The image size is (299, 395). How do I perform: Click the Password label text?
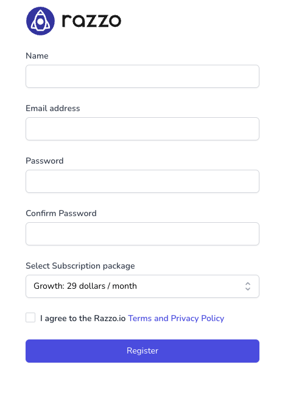(44, 161)
